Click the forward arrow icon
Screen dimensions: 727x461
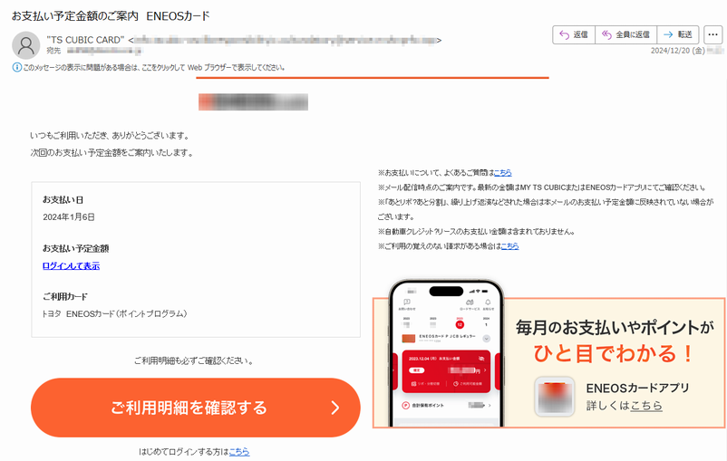point(668,34)
